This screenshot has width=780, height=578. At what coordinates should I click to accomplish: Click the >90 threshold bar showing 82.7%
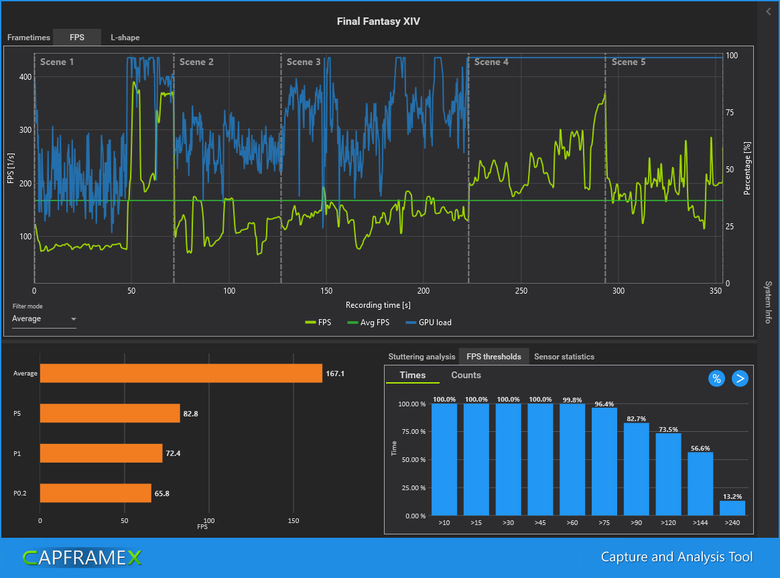(x=636, y=469)
